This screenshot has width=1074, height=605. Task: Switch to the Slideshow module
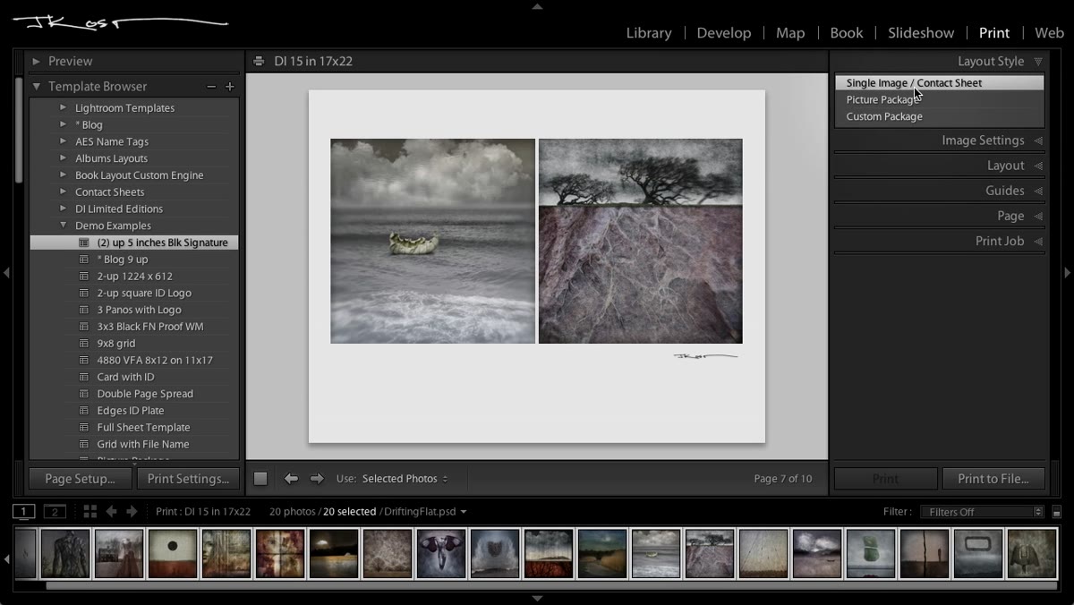921,33
